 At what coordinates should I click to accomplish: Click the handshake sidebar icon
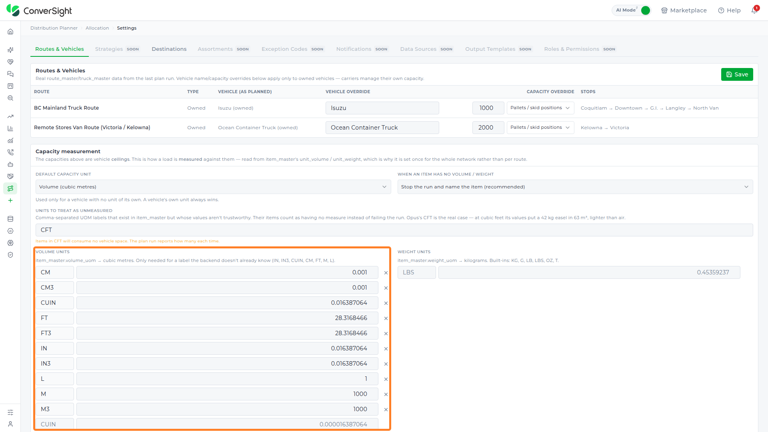tap(10, 176)
